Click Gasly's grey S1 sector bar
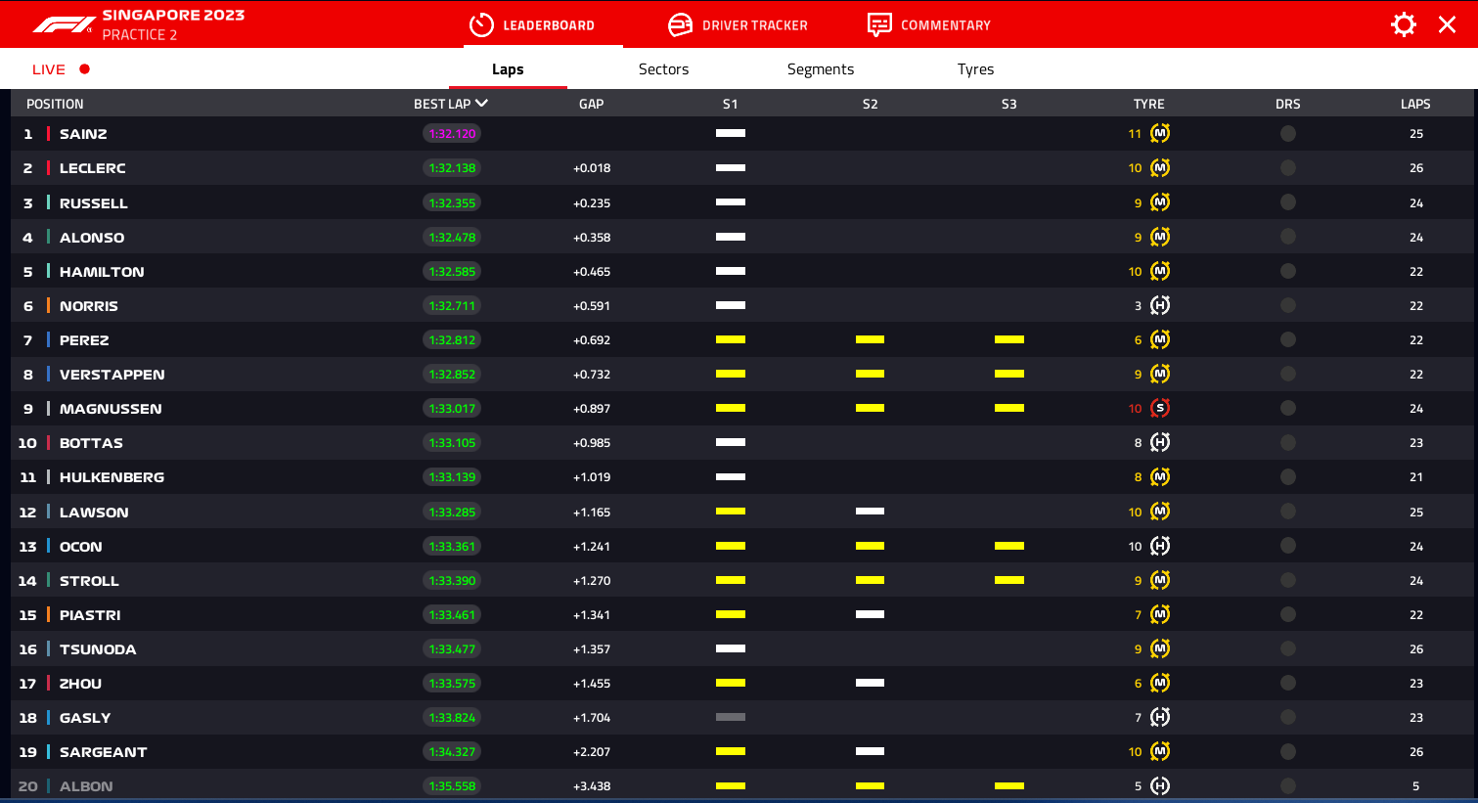This screenshot has height=803, width=1478. pos(731,717)
